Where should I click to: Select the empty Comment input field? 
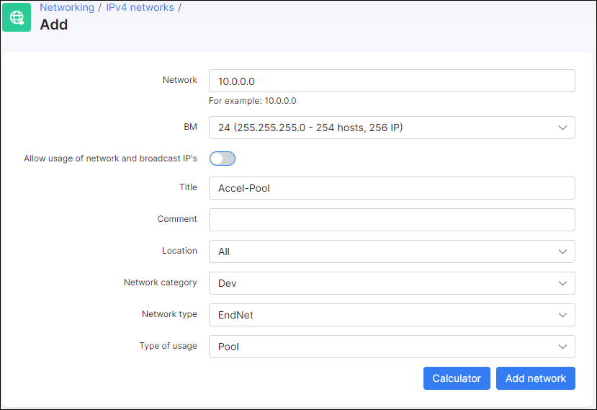click(392, 220)
